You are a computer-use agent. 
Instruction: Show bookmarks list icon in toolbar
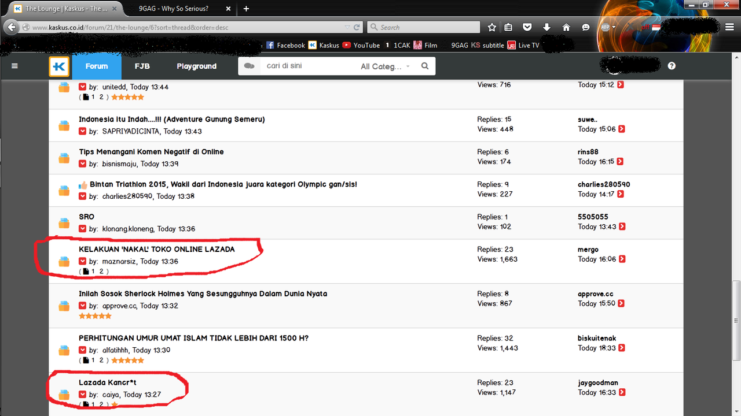coord(508,27)
